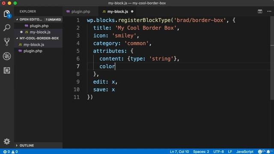Viewport: 274px width, 154px height.
Task: Select language mode JavaScript
Action: 244,151
